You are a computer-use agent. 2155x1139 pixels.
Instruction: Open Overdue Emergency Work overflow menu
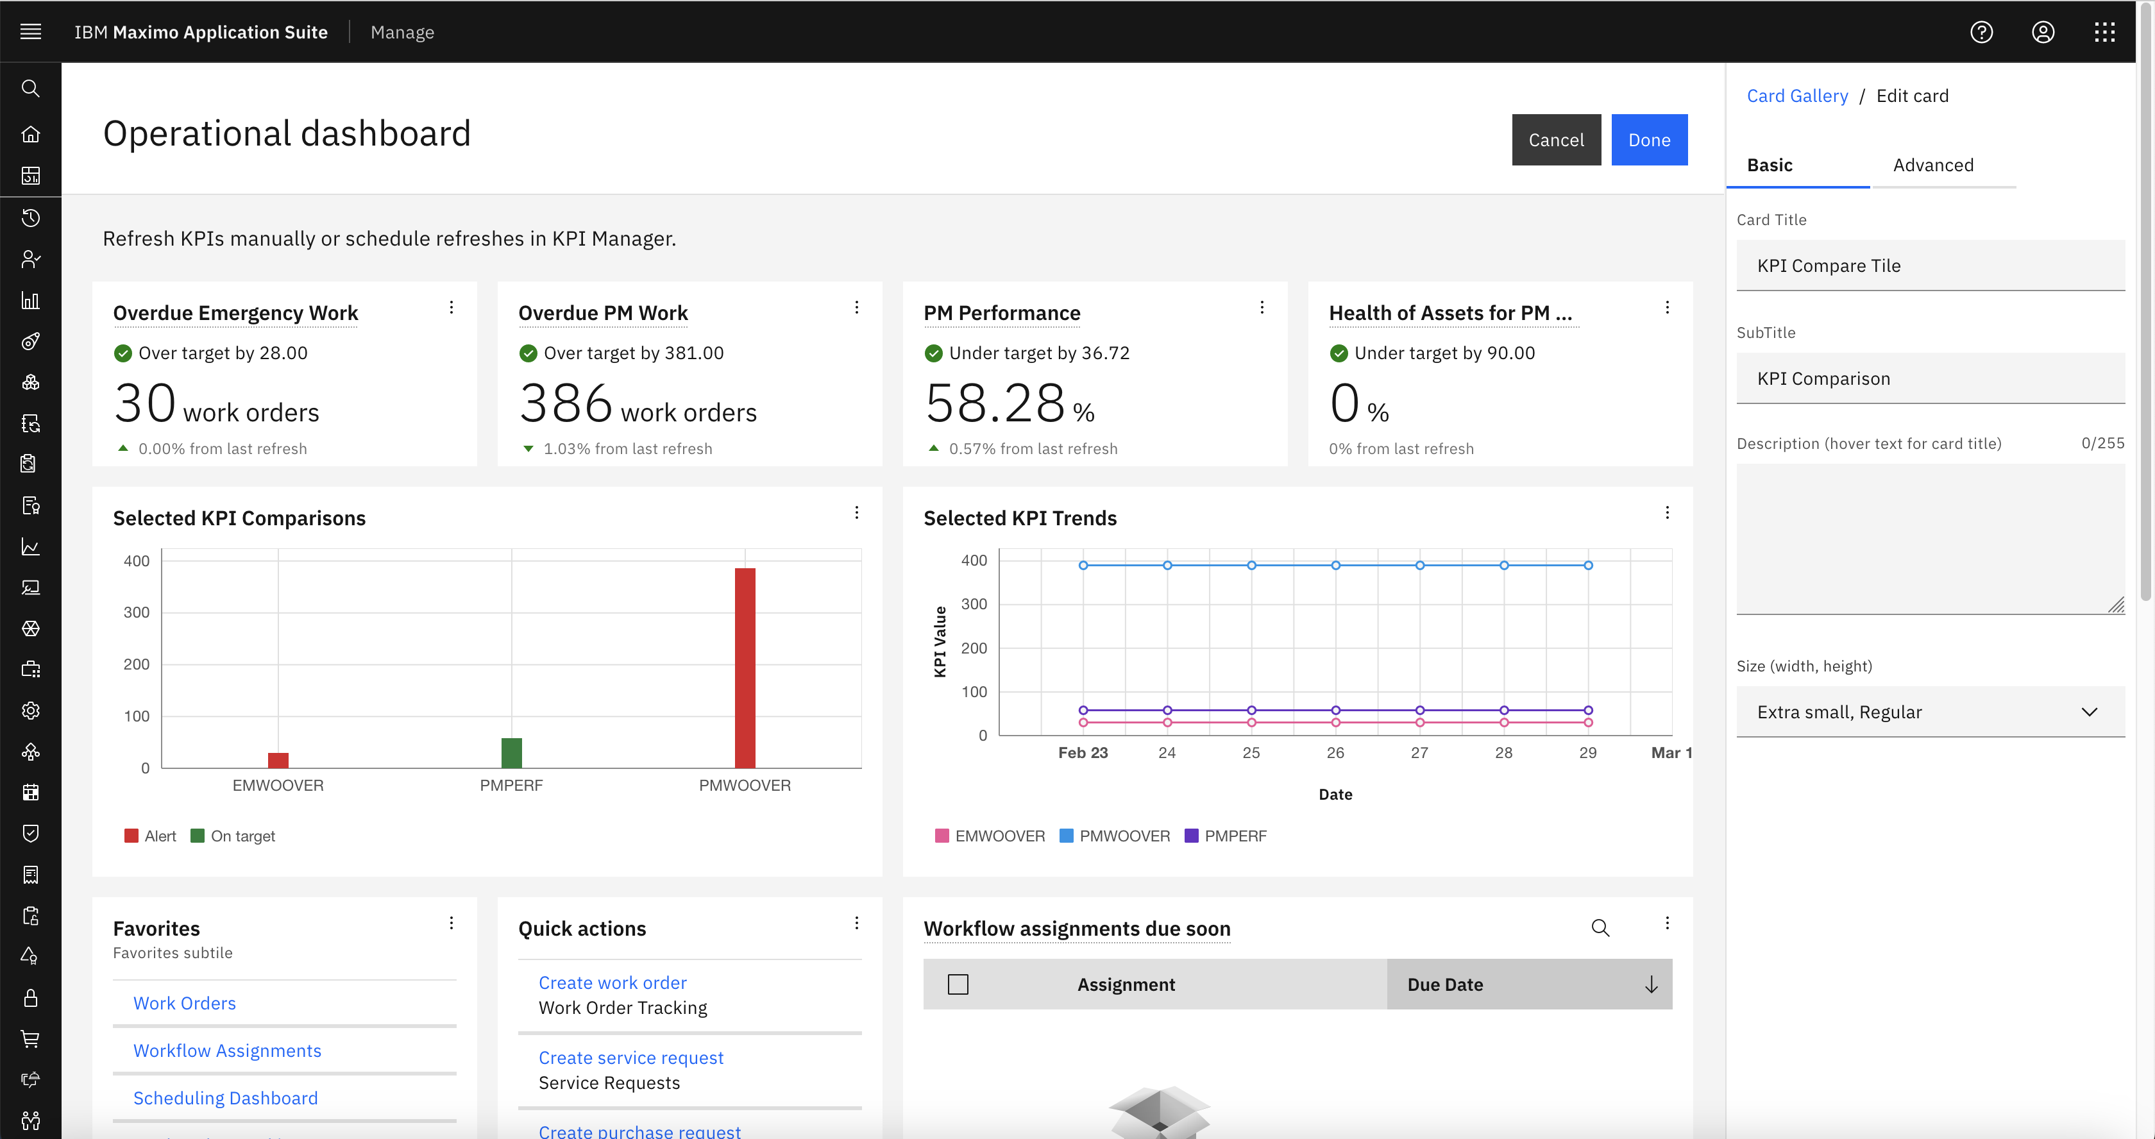click(451, 308)
